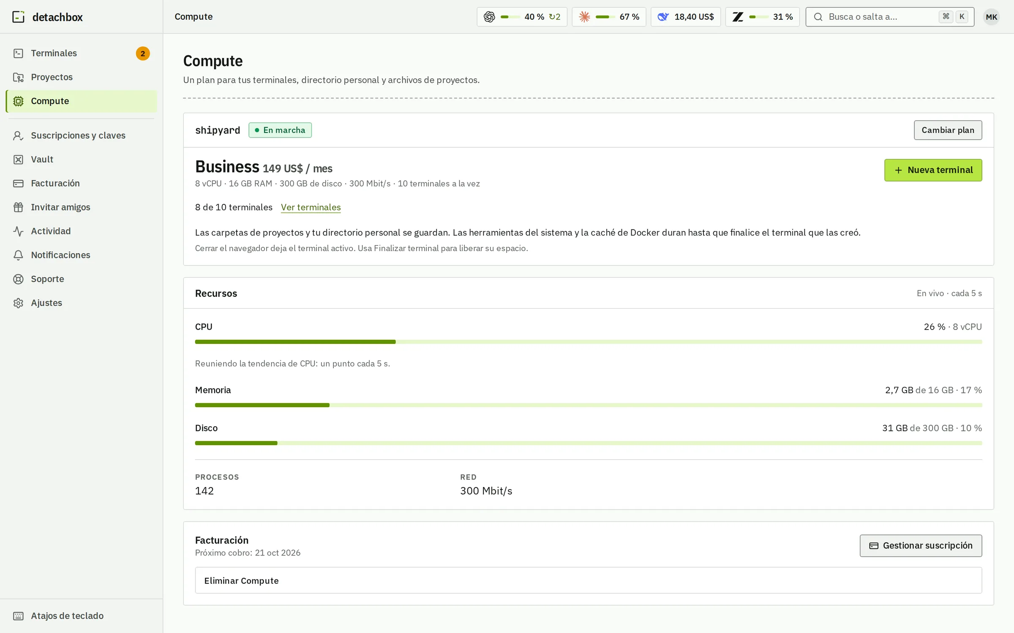Click 'En vivo · cada 5 s' label

(x=949, y=293)
